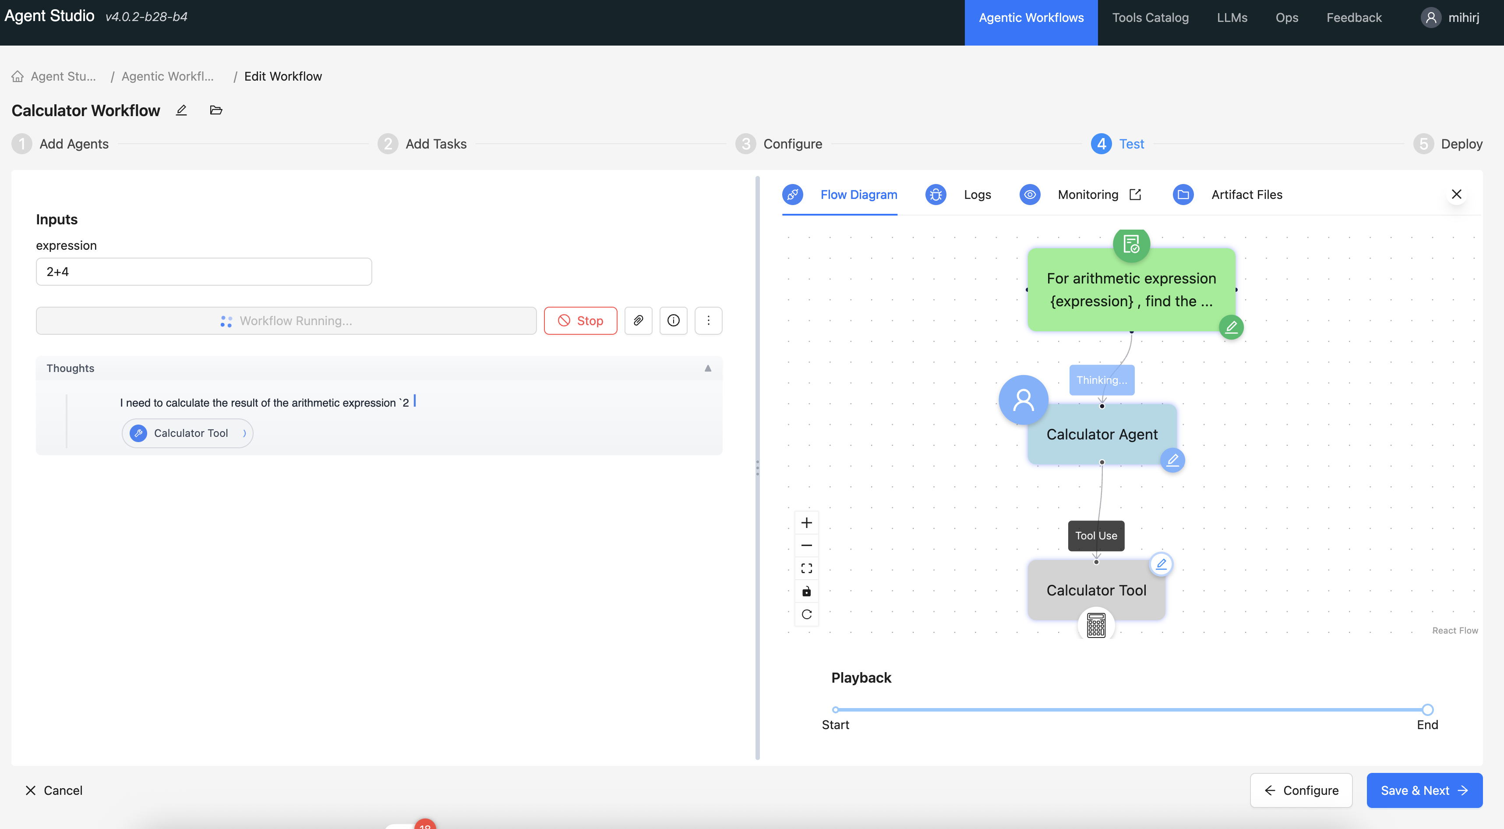Open Artifact Files tab
Image resolution: width=1504 pixels, height=829 pixels.
click(x=1246, y=195)
